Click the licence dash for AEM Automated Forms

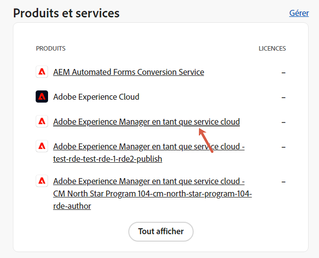[283, 72]
